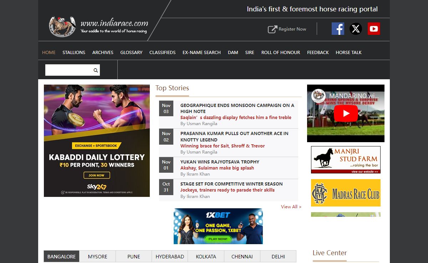Open the Geographique Ends Monsoon Campaign story
The image size is (428, 263).
tap(237, 108)
